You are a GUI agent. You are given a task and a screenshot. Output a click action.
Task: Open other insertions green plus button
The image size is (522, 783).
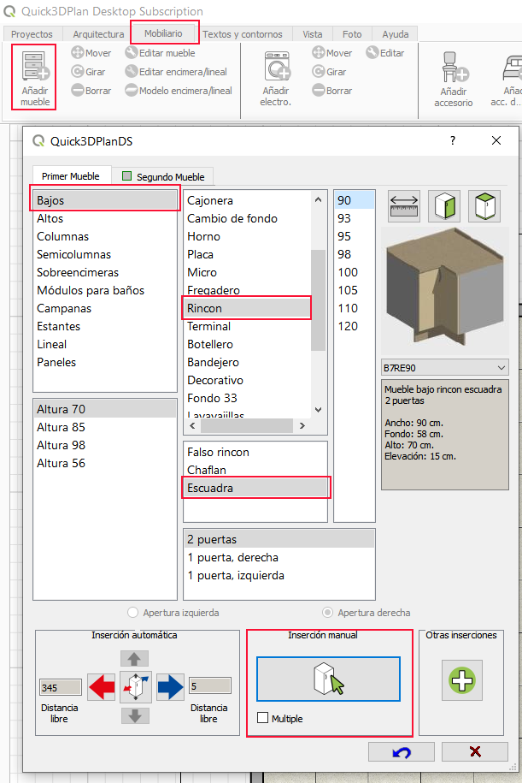(x=462, y=680)
